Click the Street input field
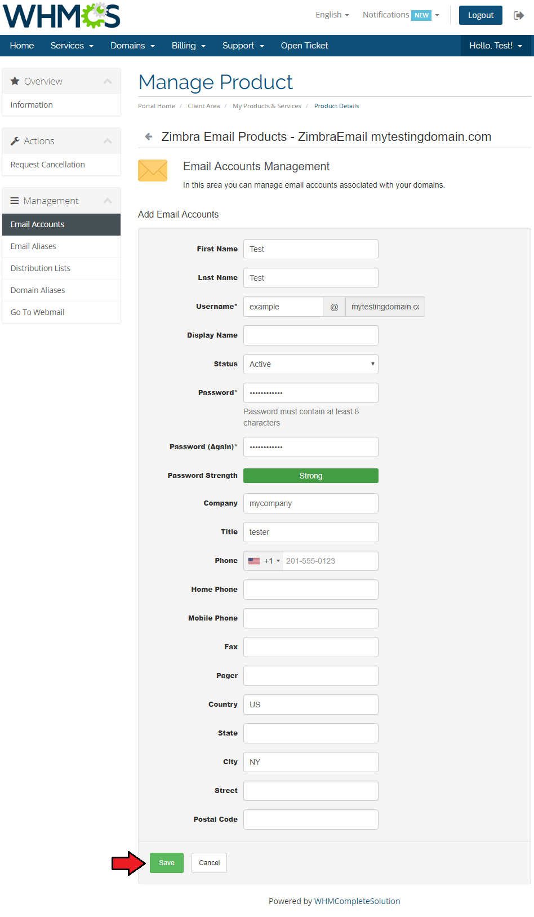 click(x=311, y=791)
